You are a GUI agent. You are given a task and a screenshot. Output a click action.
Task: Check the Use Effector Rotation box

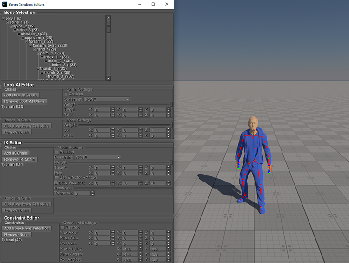[x=57, y=177]
